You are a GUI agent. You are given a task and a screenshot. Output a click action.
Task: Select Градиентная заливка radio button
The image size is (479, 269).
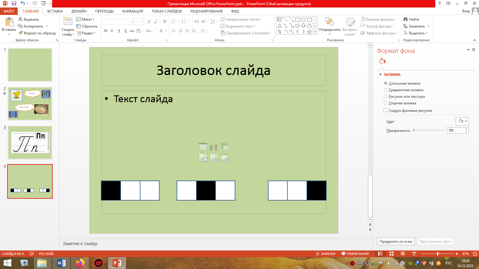click(386, 90)
